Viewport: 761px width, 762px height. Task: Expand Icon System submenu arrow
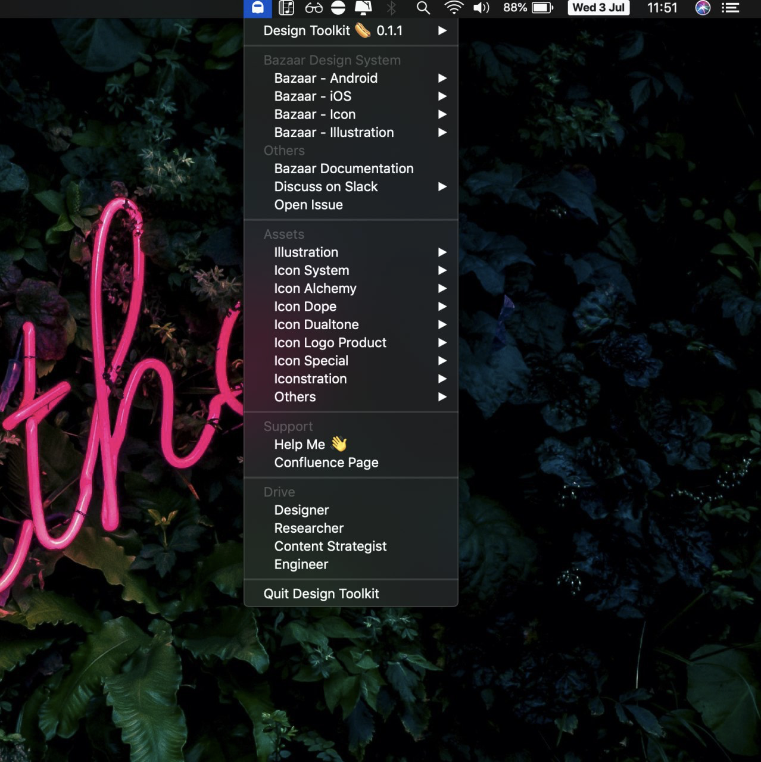442,270
